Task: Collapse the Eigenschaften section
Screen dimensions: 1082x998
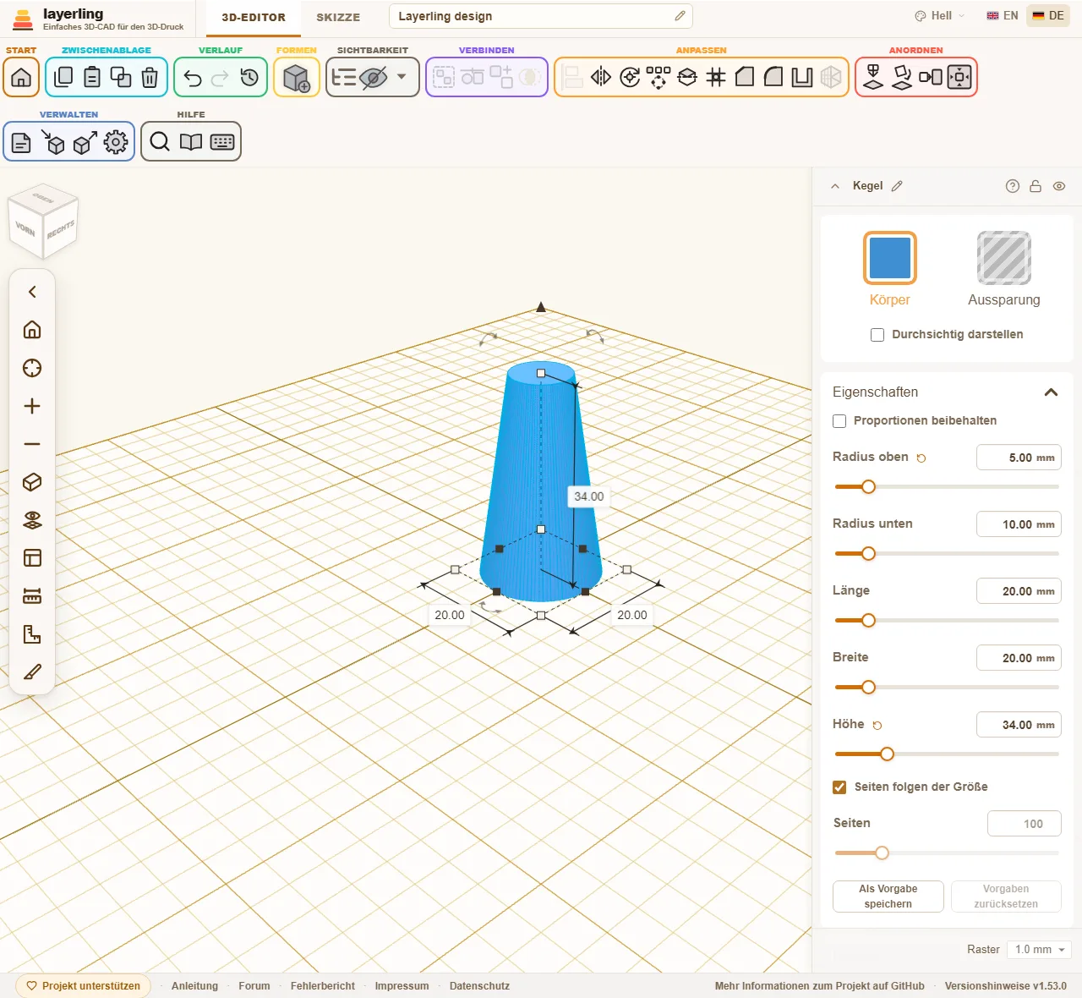Action: (1052, 392)
